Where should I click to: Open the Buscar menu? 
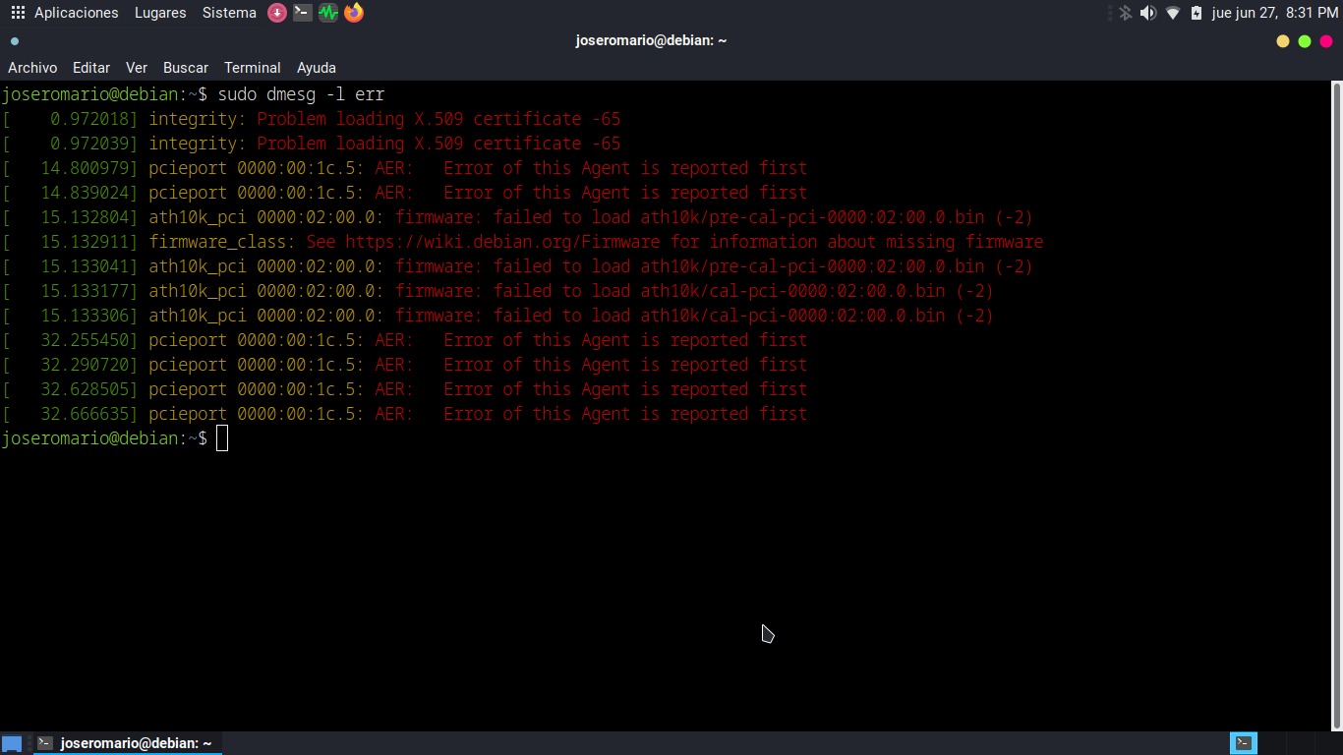point(186,68)
